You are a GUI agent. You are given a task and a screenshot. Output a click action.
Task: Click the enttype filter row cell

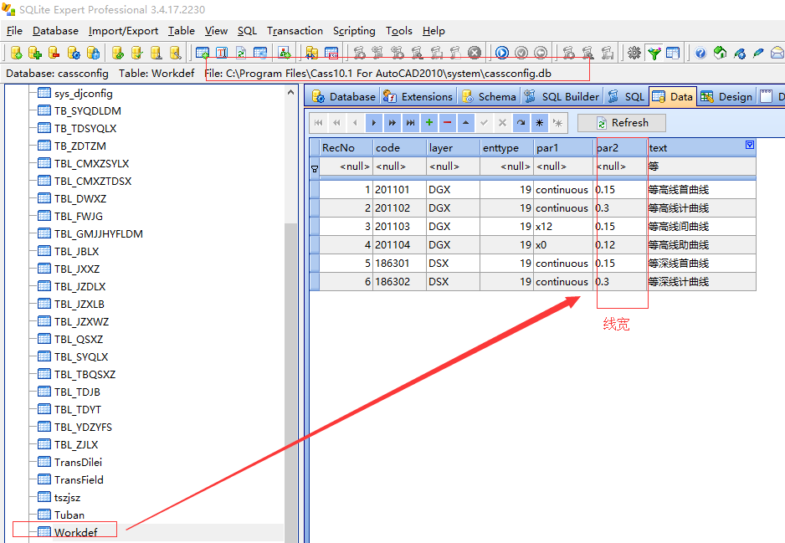506,166
